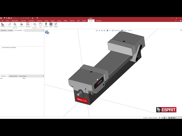Click the second zoom magnifier icon
This screenshot has width=182, height=136.
click(x=104, y=31)
